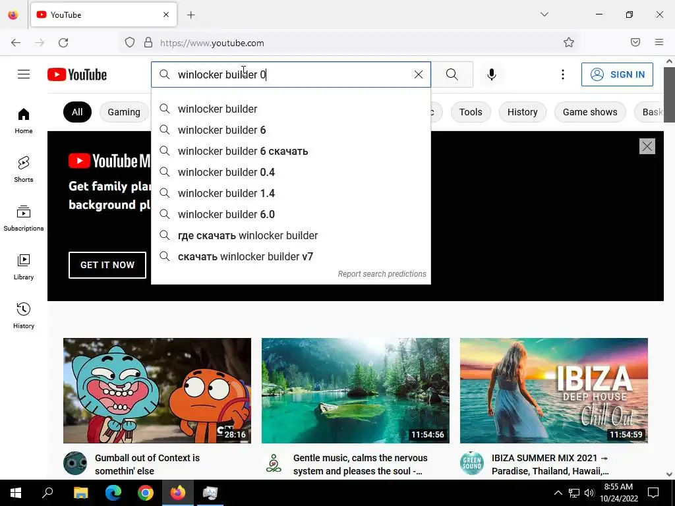Choose suggestion "скачать winlocker builder v7"
This screenshot has width=675, height=506.
[291, 256]
